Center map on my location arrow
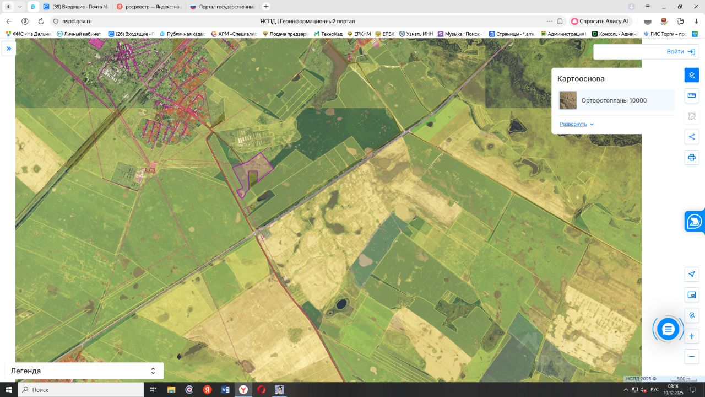Viewport: 705px width, 397px height. click(x=692, y=275)
